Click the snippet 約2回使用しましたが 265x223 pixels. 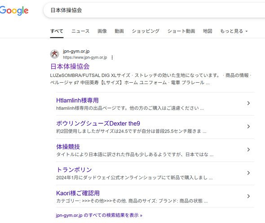(131, 131)
